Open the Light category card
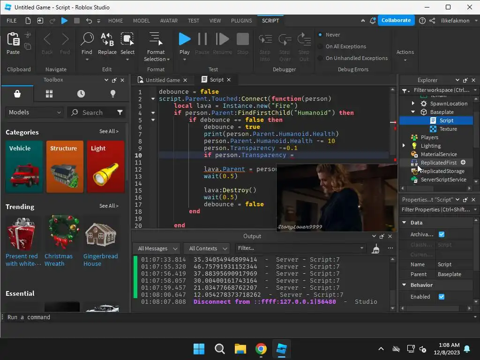Viewport: 480px width, 360px height. [x=105, y=166]
